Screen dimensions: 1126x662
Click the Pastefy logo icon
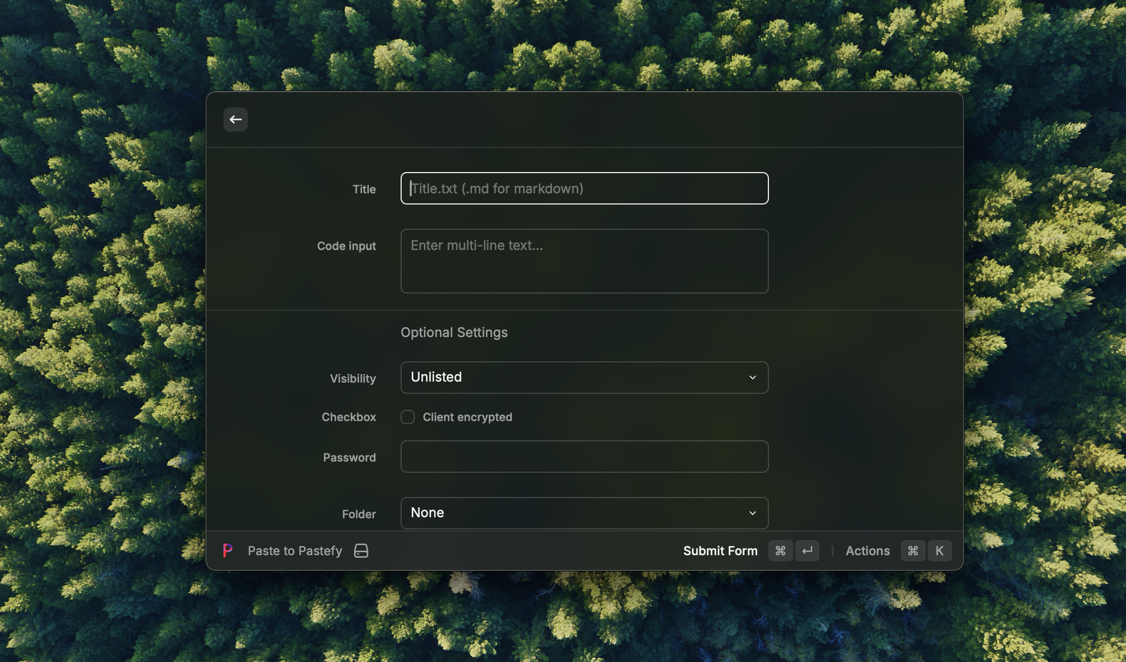(x=228, y=551)
